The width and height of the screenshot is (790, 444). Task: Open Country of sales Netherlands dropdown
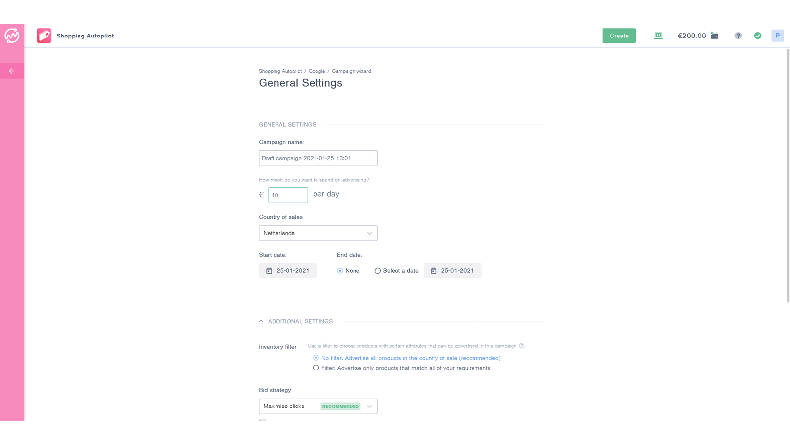click(x=318, y=233)
